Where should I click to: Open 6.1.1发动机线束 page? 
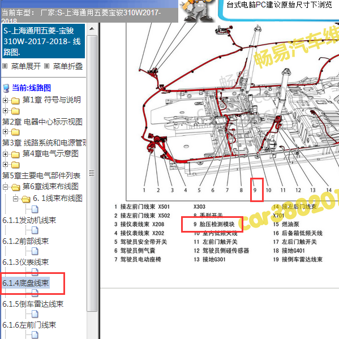[29, 220]
